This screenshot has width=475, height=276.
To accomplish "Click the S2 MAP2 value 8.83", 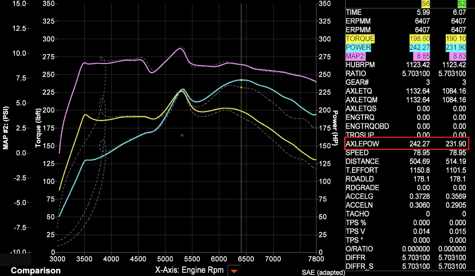I will coord(459,56).
